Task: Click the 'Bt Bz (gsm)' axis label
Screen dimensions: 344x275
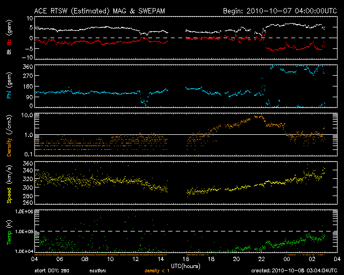Action: coord(9,37)
